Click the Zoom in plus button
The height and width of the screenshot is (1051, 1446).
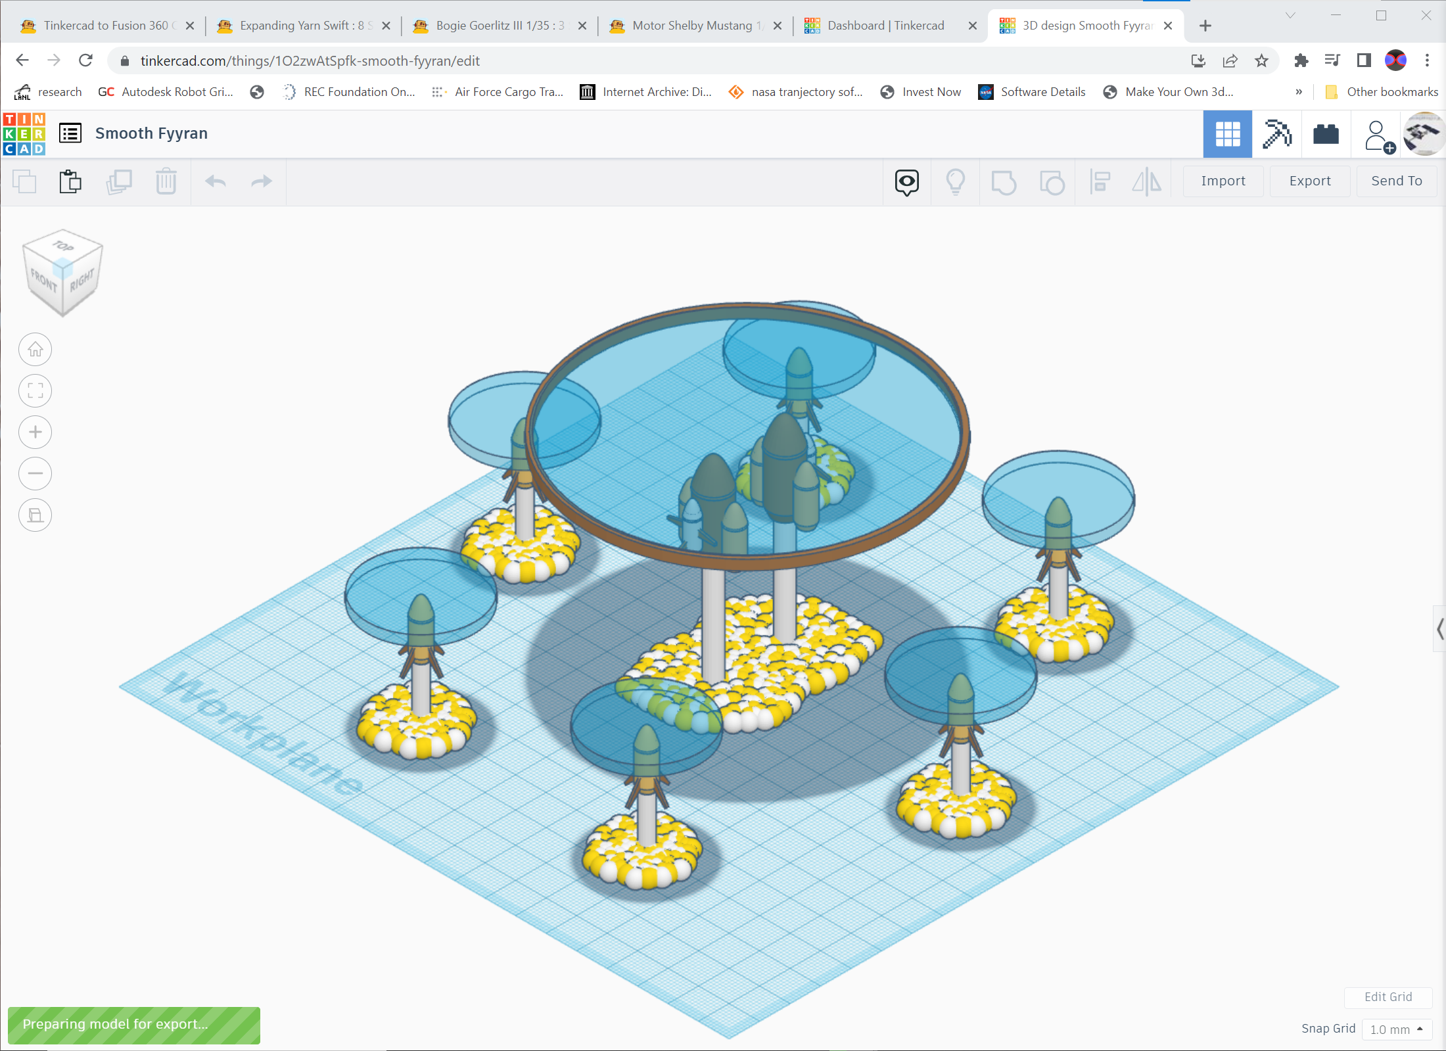35,432
